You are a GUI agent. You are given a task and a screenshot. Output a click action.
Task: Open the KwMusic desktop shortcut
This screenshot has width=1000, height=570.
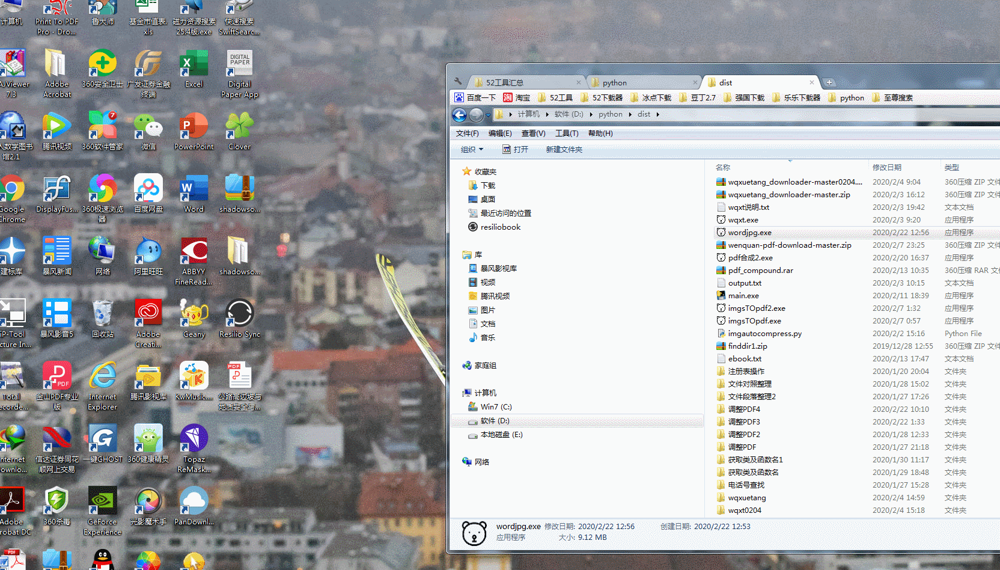[x=194, y=382]
